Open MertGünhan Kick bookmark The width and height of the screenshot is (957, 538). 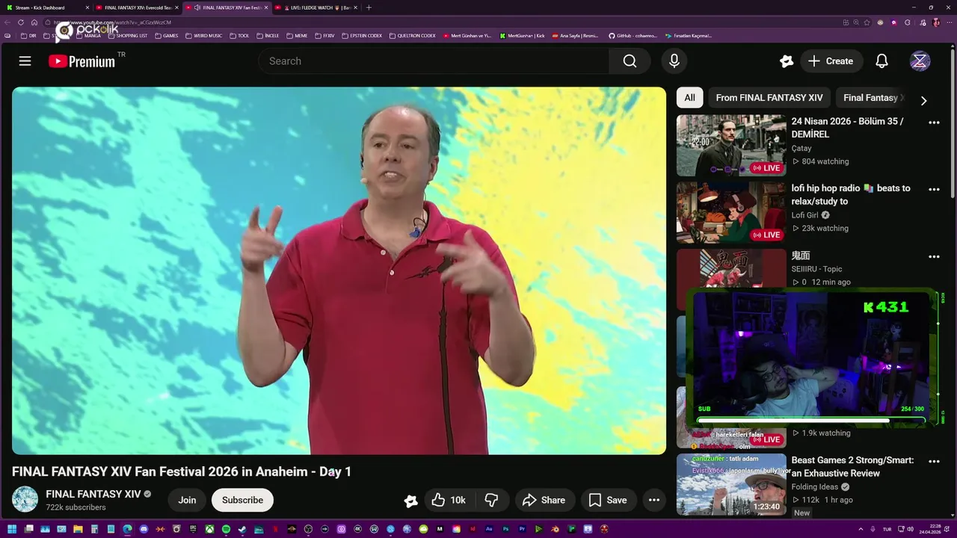coord(522,36)
